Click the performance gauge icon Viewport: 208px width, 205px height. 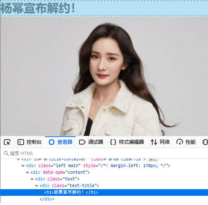180,142
